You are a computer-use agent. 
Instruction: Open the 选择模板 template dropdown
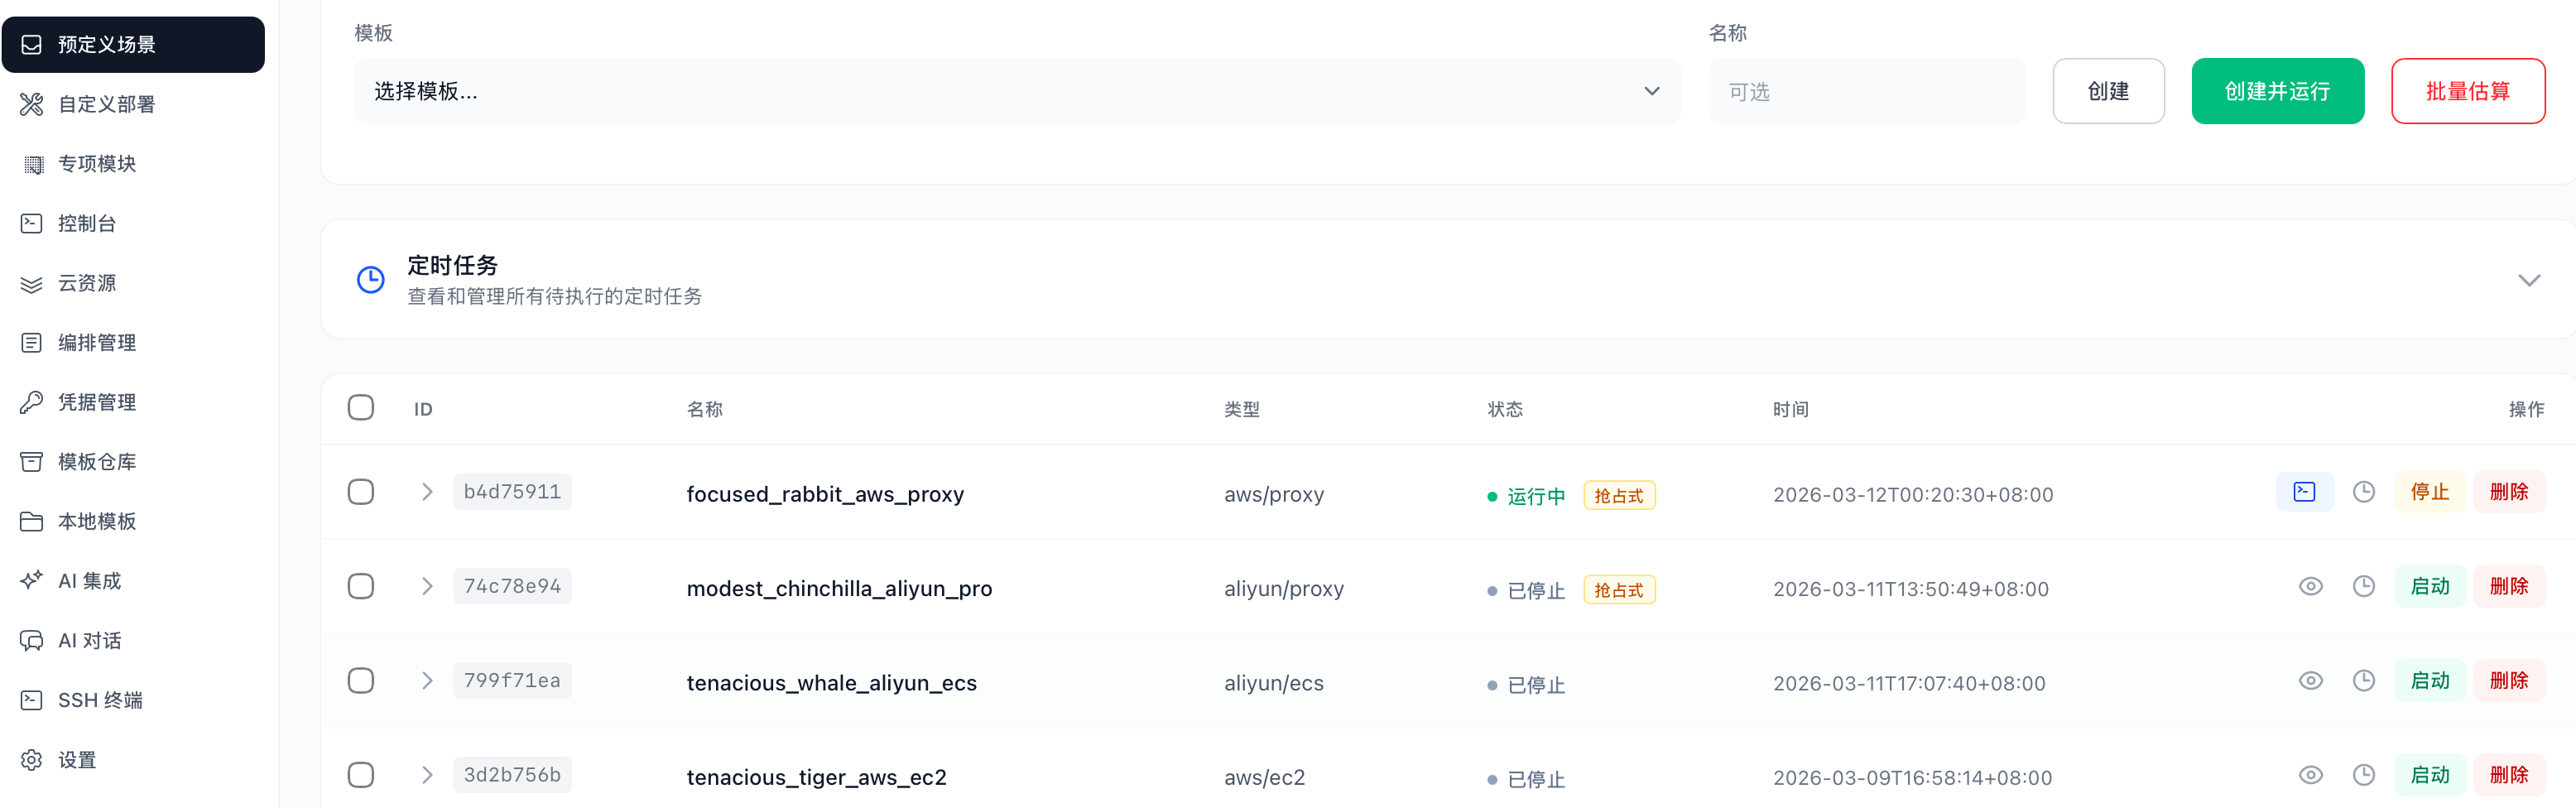click(x=1016, y=91)
